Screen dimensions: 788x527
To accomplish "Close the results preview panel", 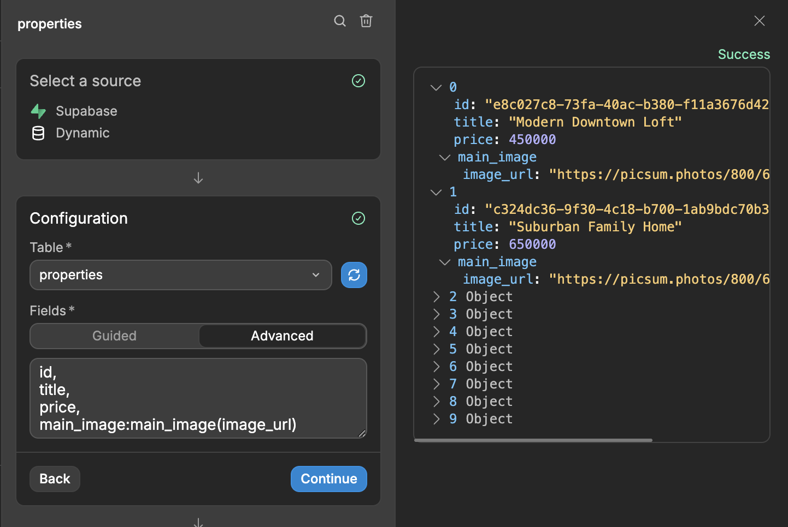I will coord(759,21).
